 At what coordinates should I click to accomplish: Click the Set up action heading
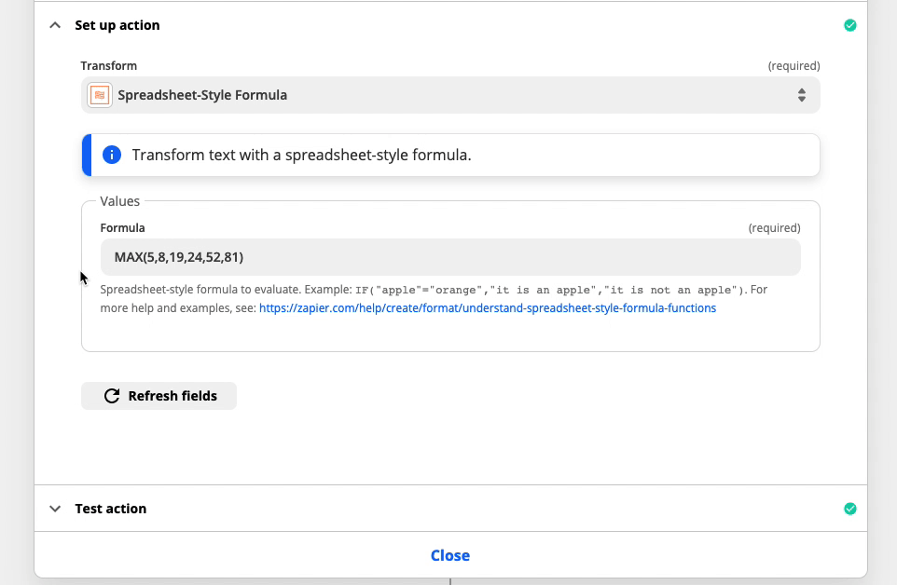(x=117, y=25)
